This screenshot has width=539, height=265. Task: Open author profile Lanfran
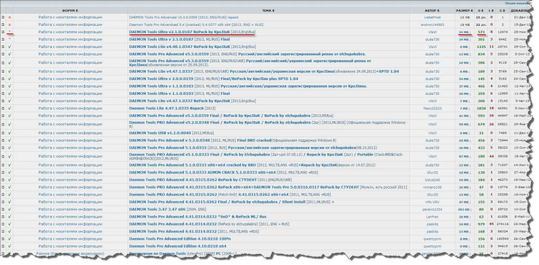coord(432,217)
